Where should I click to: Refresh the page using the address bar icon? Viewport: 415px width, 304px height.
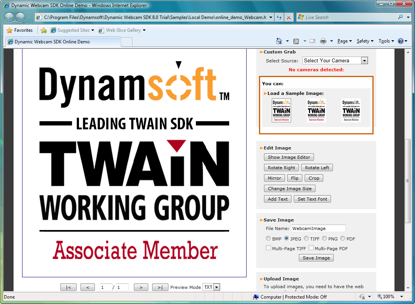[x=279, y=17]
